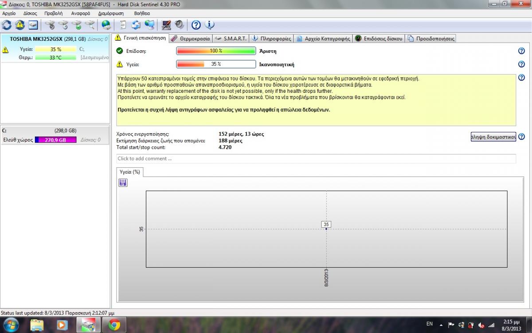
Task: Click the Refresh disk status toolbar icon
Action: coord(7,24)
